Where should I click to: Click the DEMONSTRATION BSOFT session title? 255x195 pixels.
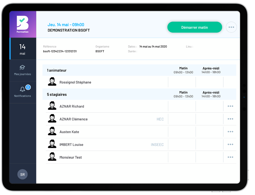coord(69,30)
